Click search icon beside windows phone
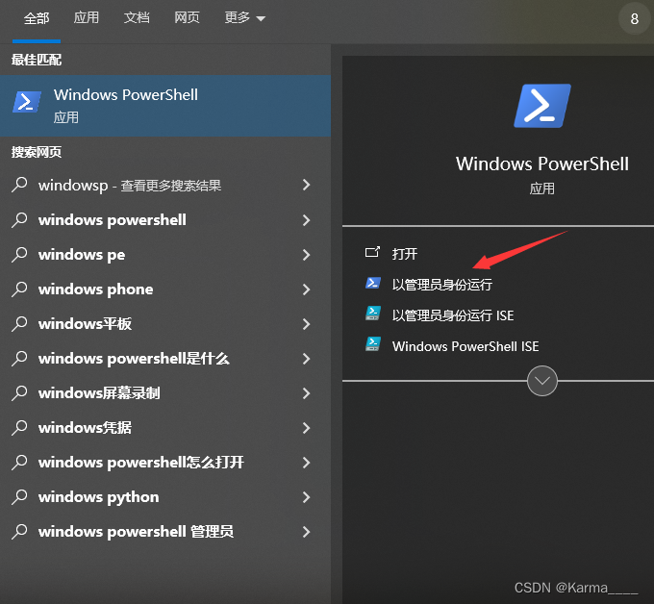Image resolution: width=654 pixels, height=604 pixels. coord(19,289)
